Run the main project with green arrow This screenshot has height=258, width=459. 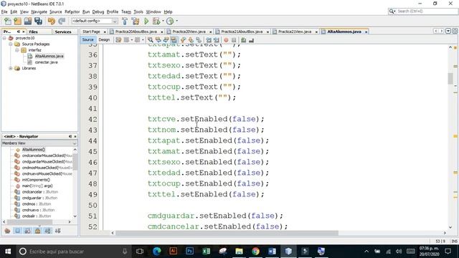[x=146, y=21]
